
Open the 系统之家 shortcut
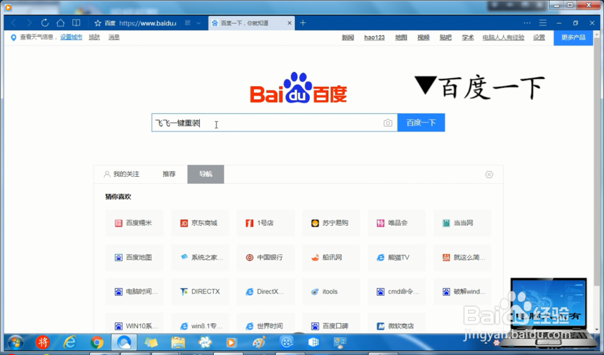199,257
